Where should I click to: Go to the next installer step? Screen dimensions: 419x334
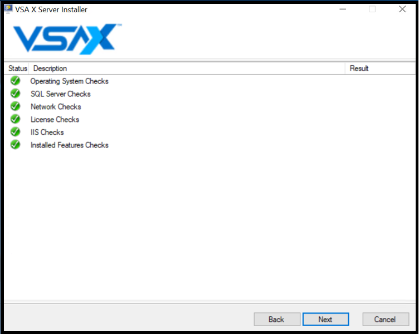(325, 320)
